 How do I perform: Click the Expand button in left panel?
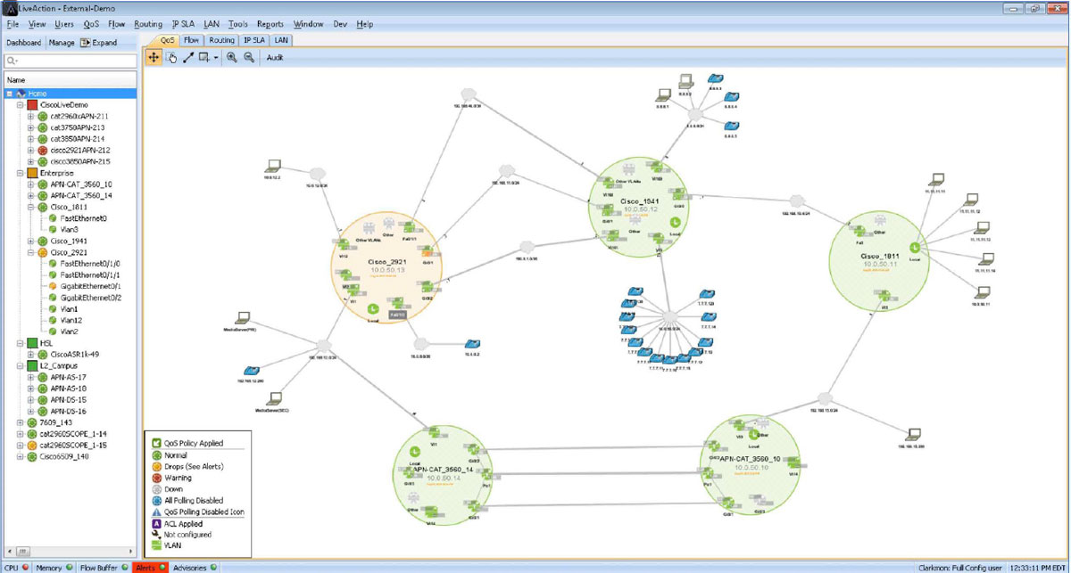point(98,42)
